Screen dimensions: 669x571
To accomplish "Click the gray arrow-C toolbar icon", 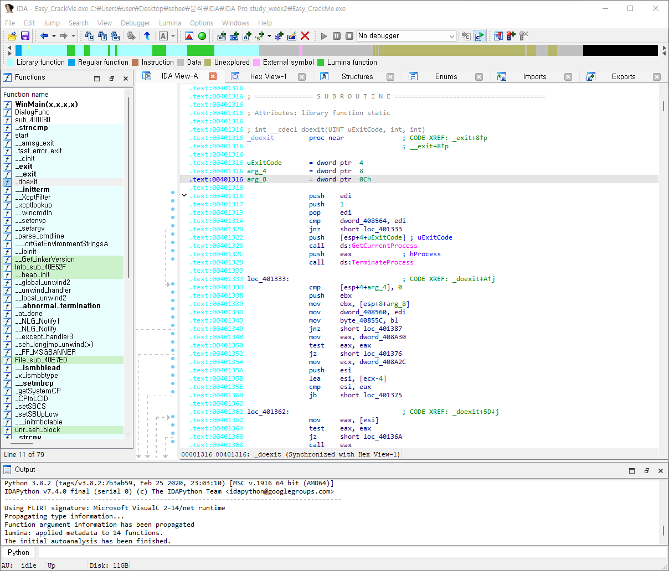I will (x=466, y=36).
